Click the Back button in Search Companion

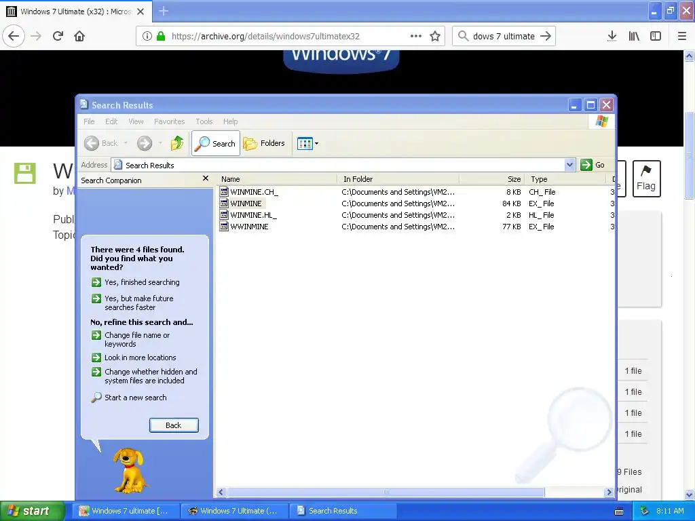click(174, 425)
